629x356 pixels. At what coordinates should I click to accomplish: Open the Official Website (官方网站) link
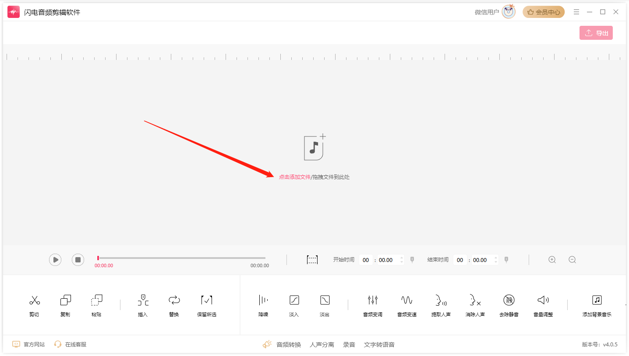pos(29,345)
